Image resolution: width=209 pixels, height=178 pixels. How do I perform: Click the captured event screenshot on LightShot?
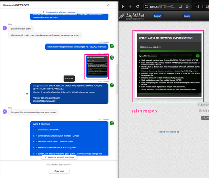pos(169,65)
